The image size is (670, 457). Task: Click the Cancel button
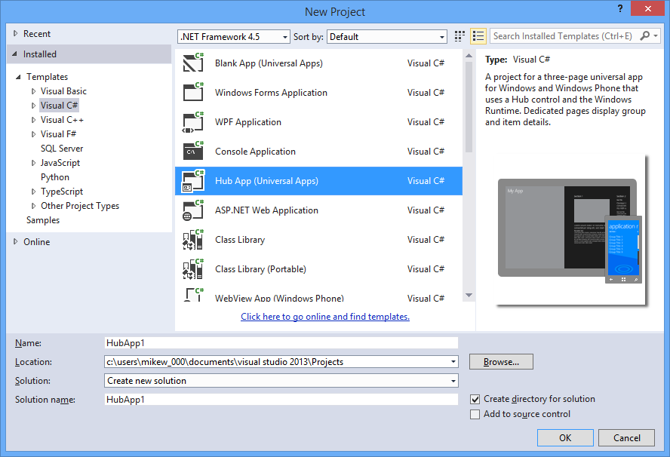click(x=626, y=438)
